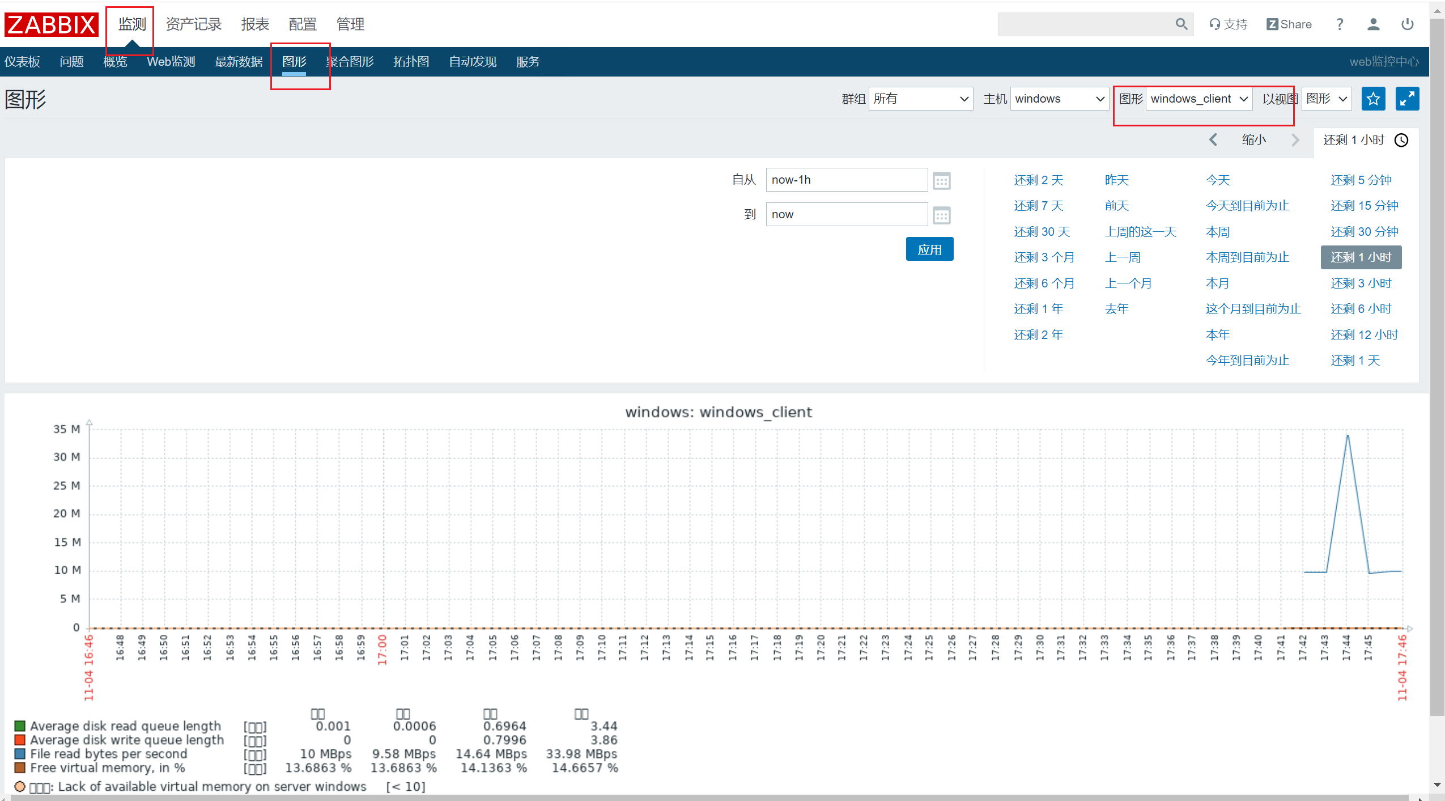Click the To field with now
Image resolution: width=1445 pixels, height=801 pixels.
(847, 214)
